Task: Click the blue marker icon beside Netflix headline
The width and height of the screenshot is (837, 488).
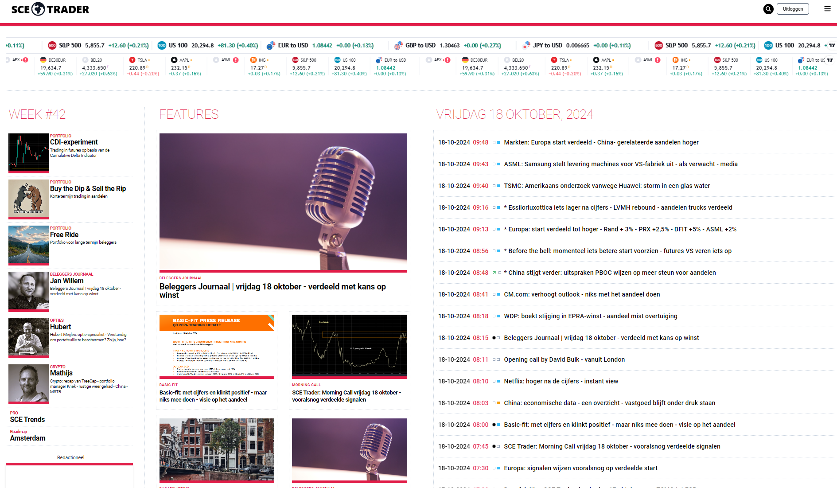Action: [498, 381]
